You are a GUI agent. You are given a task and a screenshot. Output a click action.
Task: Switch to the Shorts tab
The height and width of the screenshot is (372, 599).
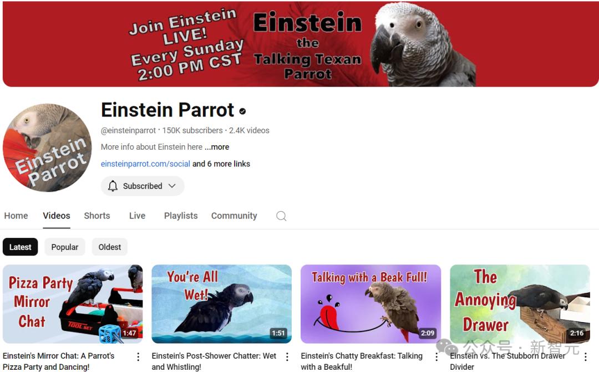click(97, 216)
